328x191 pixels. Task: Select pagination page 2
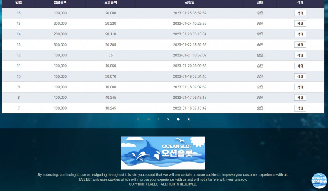point(168,119)
